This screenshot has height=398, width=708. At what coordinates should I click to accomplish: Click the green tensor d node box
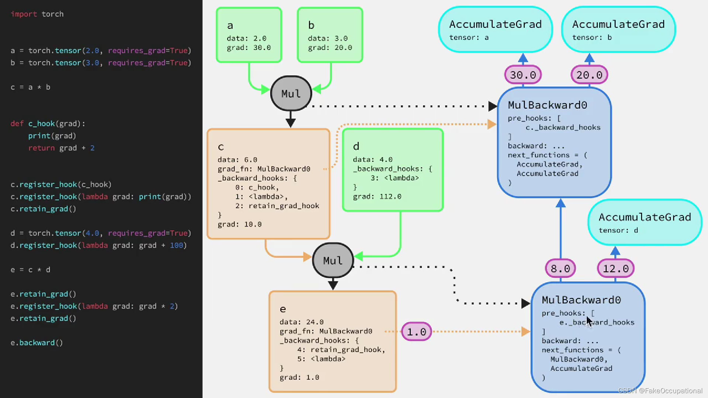pos(393,170)
